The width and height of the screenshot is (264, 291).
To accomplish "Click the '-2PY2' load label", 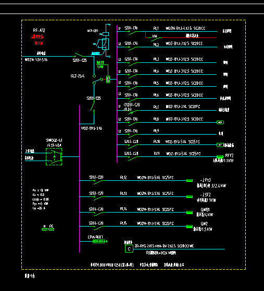I will 206,180.
